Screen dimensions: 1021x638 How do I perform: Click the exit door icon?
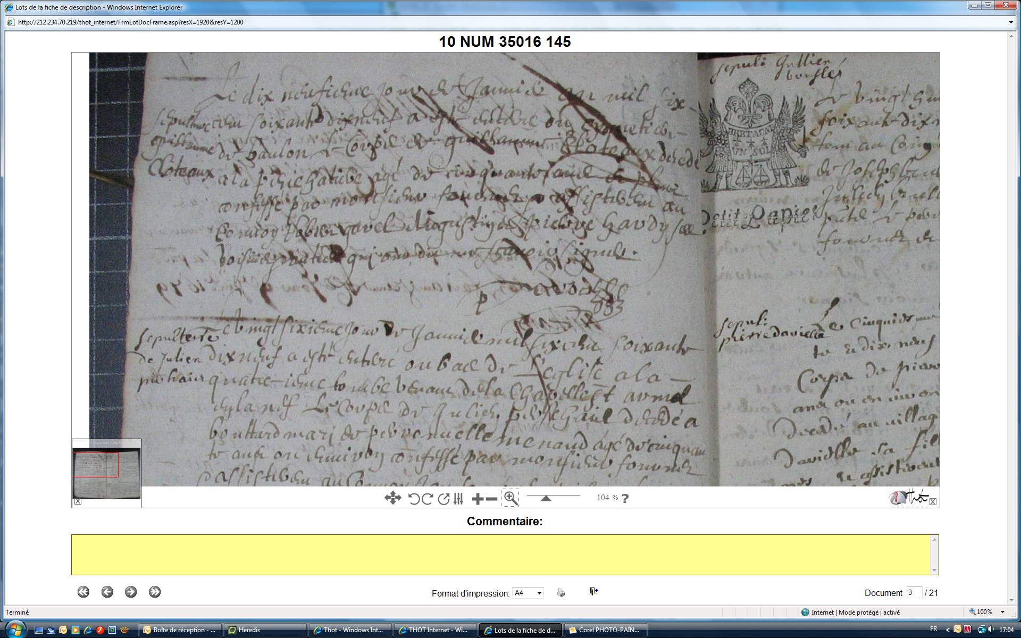pos(594,591)
